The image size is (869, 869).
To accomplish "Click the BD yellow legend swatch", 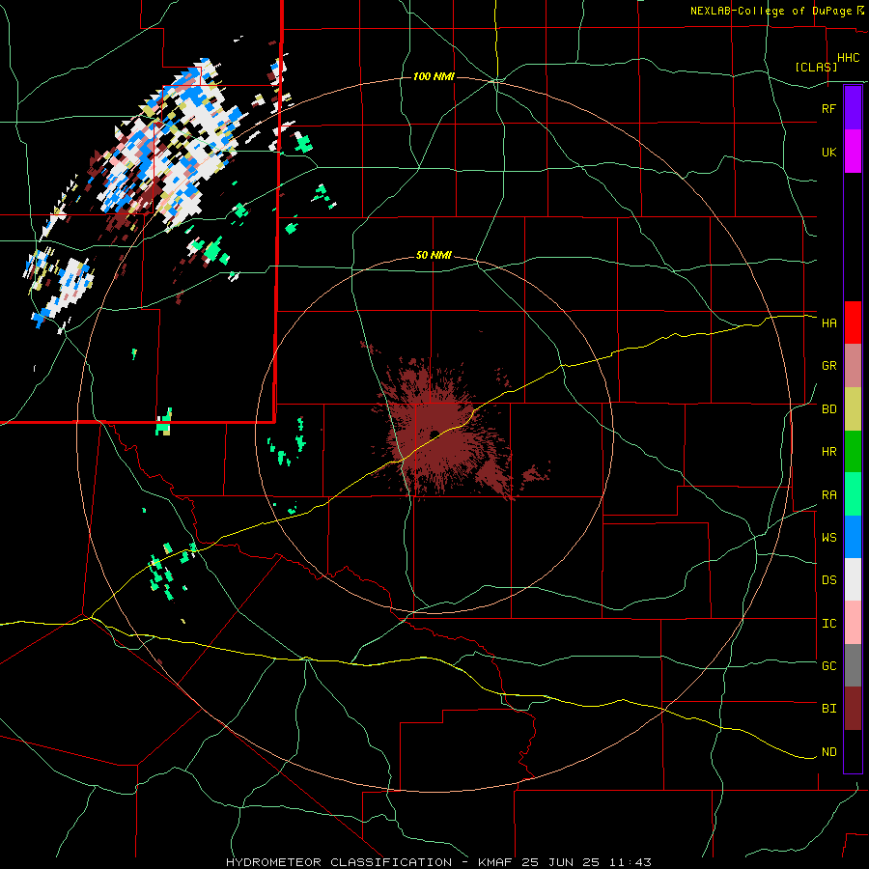I will coord(853,409).
